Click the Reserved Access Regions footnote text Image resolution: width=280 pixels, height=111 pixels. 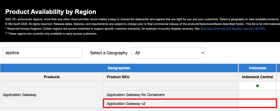[100, 29]
